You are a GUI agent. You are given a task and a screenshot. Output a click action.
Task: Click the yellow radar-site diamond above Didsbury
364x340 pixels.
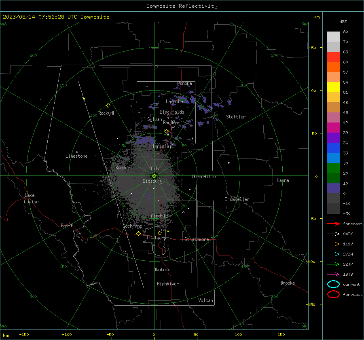point(154,176)
